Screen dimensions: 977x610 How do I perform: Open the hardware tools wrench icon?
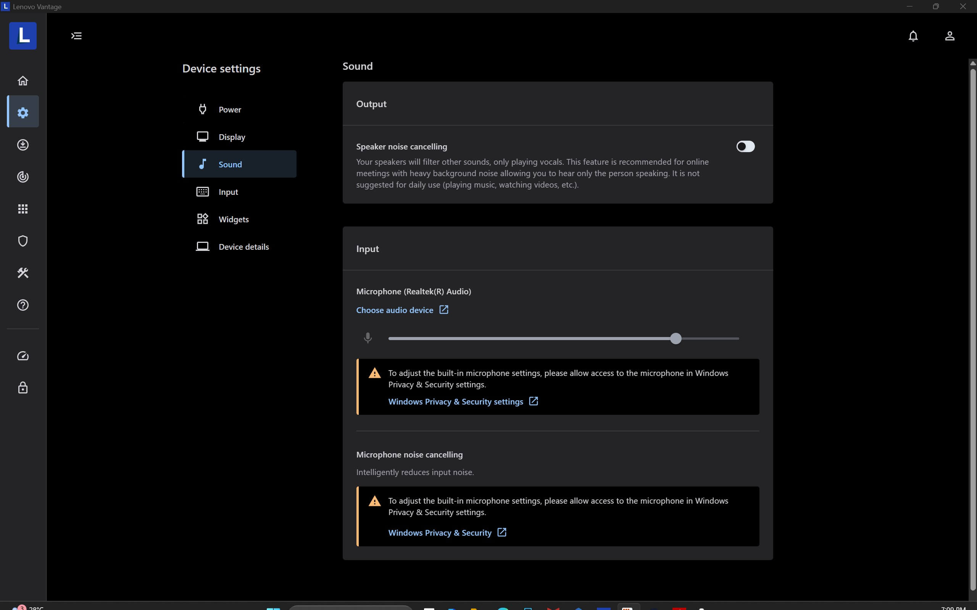point(23,273)
